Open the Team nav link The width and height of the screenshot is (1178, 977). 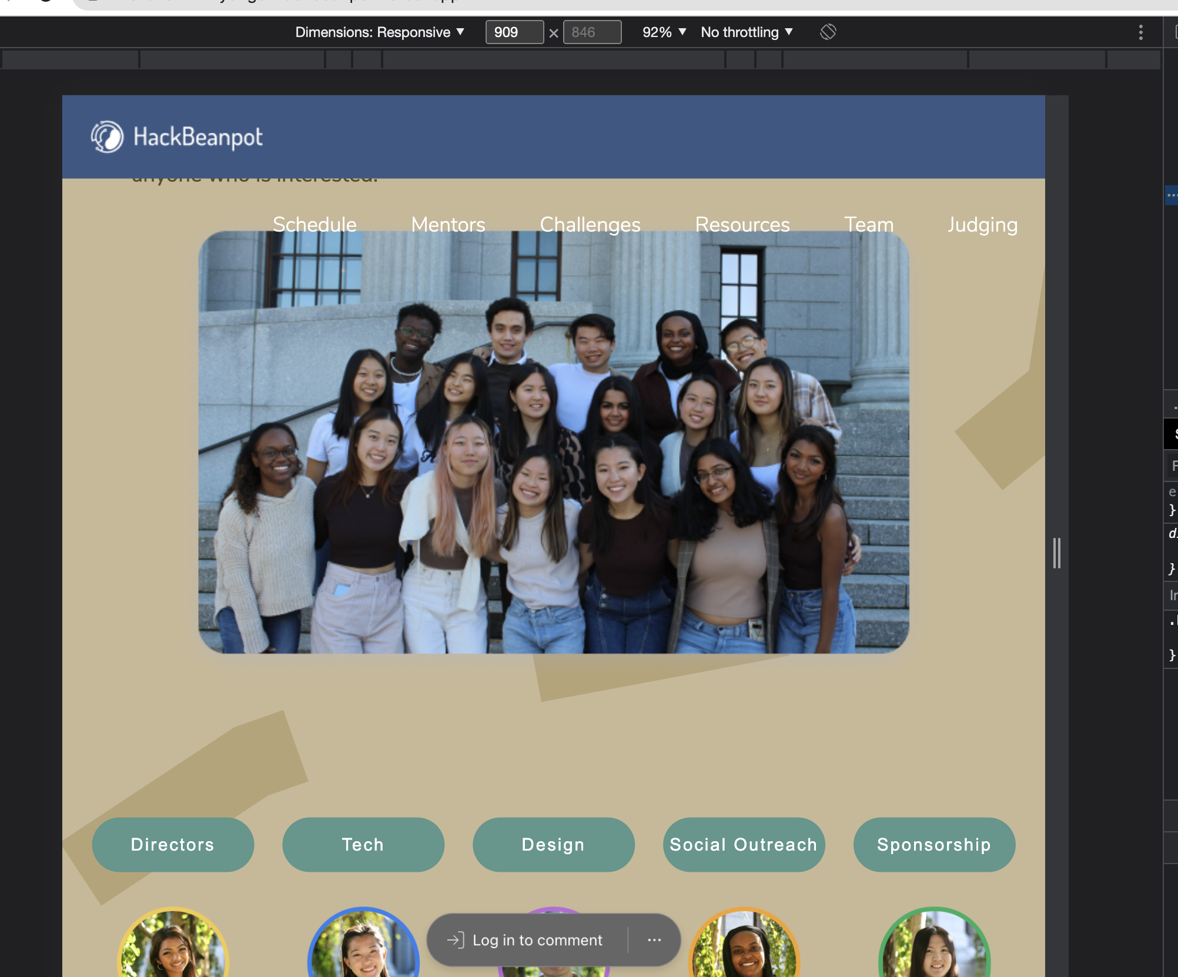pos(869,225)
